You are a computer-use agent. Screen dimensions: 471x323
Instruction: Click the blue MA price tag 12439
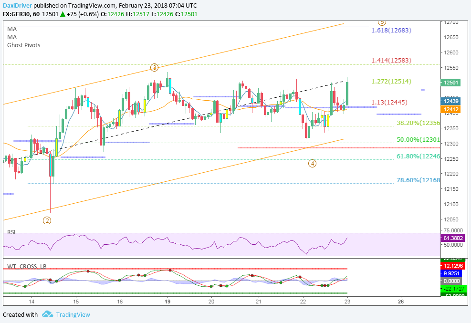[450, 101]
